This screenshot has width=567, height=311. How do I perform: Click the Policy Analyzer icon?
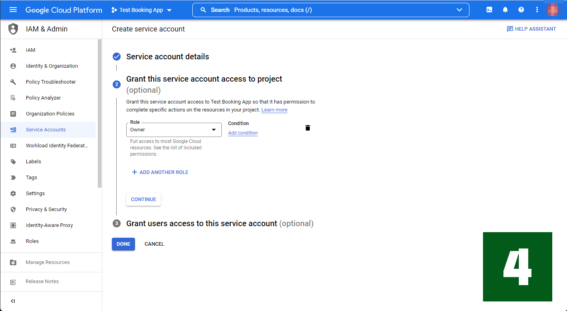coord(13,98)
